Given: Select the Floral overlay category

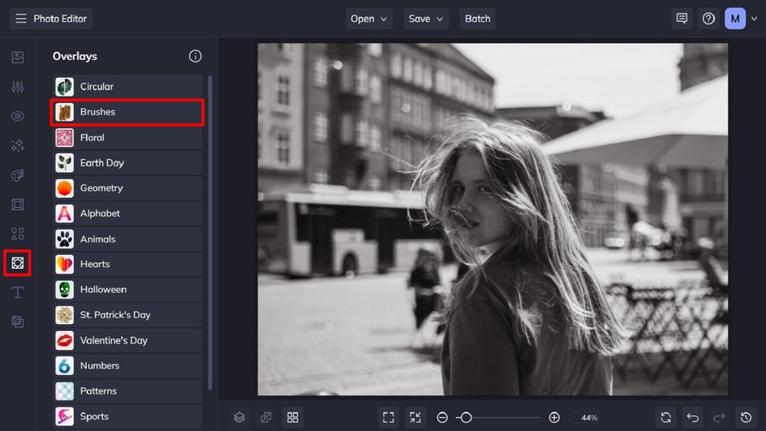Looking at the screenshot, I should click(127, 137).
